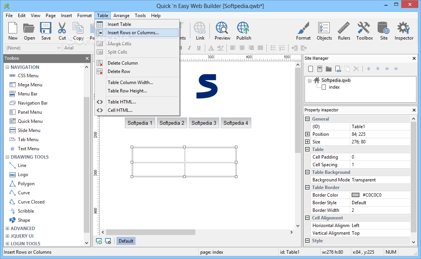This screenshot has width=421, height=259.
Task: Select the Default breakpoint tab
Action: [126, 241]
